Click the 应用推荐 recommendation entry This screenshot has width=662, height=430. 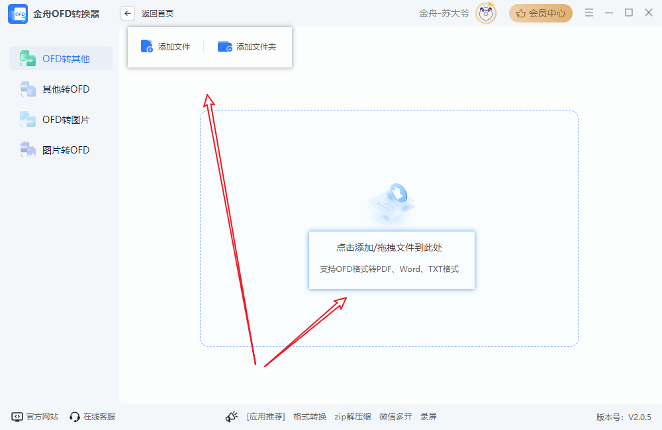(265, 416)
